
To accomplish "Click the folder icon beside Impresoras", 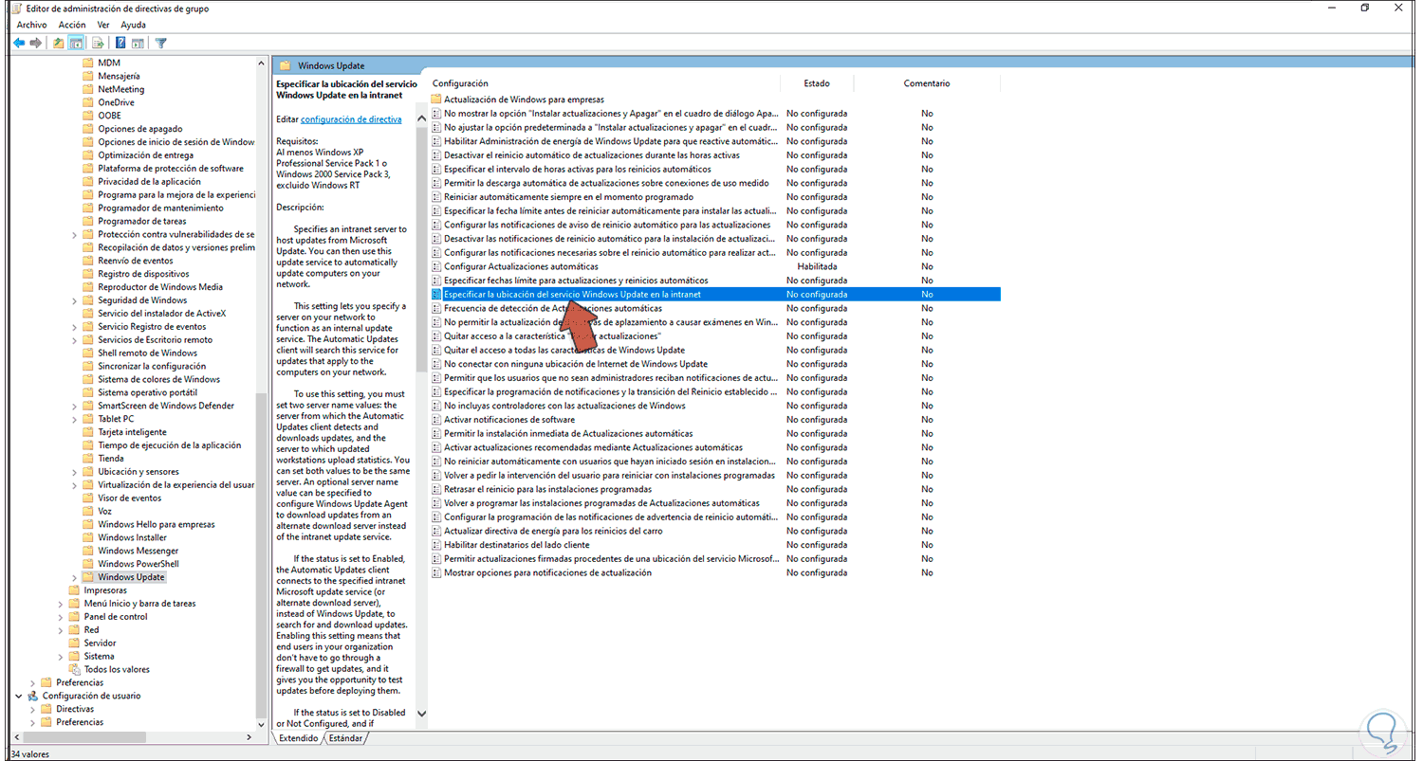I will 74,590.
